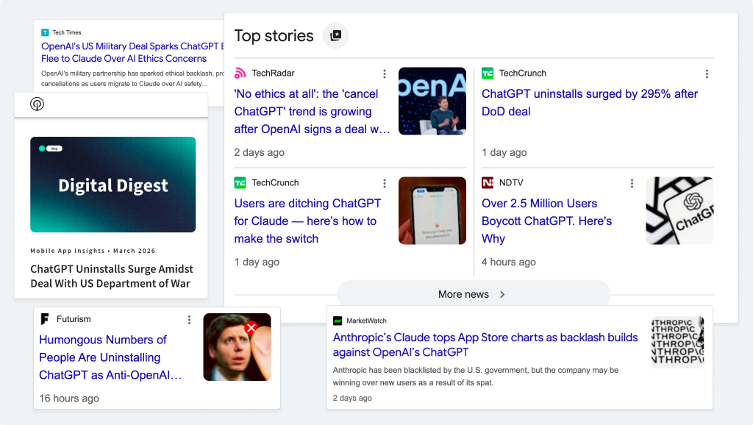Screen dimensions: 753x425
Task: Open three-dot menu on TechCrunch Claude switch story
Action: coord(384,183)
